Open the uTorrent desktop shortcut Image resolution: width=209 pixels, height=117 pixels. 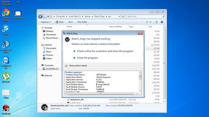6,77
